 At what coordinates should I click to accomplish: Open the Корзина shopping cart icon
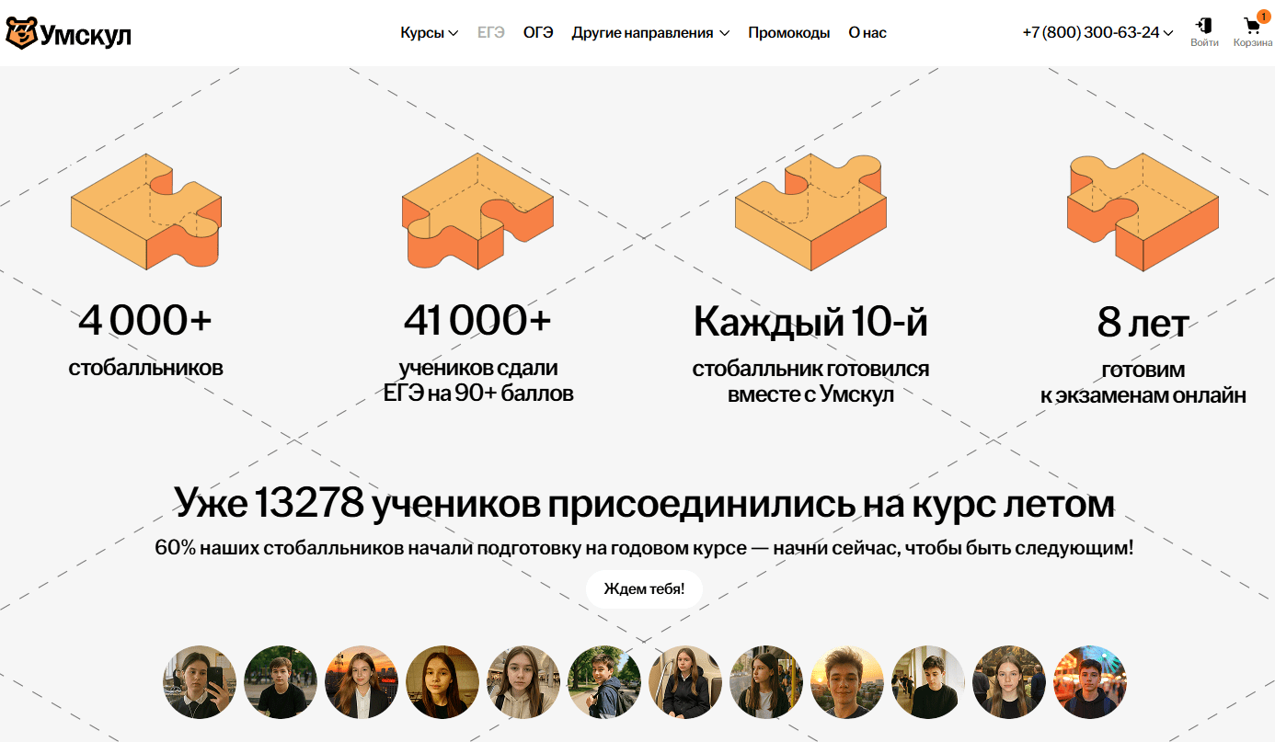coord(1250,26)
